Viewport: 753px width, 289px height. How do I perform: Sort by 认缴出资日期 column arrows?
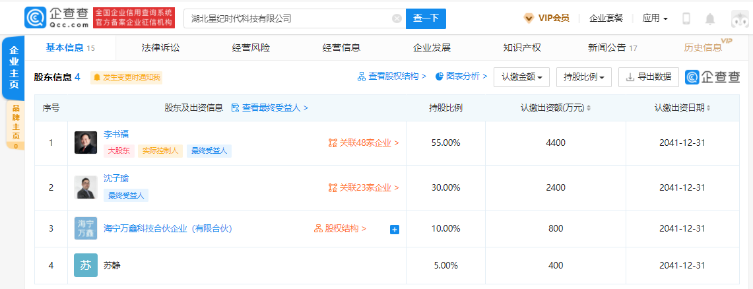point(708,108)
